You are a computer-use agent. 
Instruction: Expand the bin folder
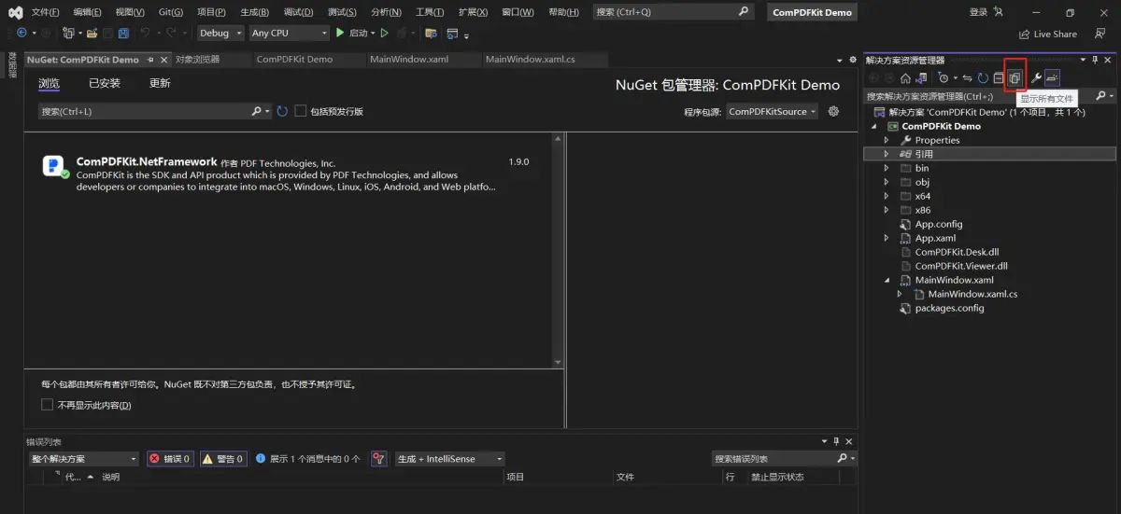pyautogui.click(x=887, y=168)
